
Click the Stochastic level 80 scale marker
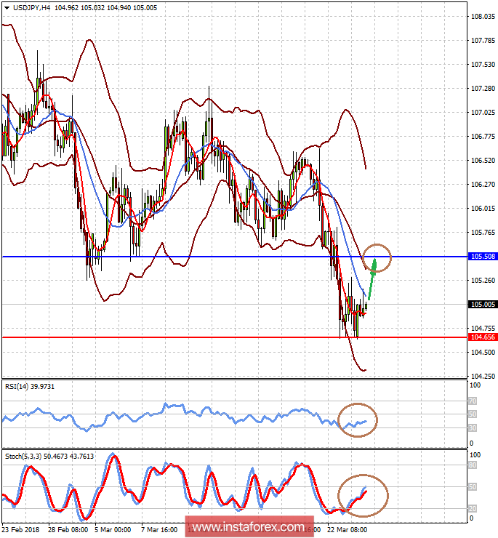tap(473, 465)
